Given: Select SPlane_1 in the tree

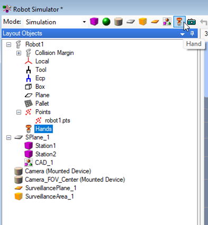Looking at the screenshot, I should [x=37, y=137].
